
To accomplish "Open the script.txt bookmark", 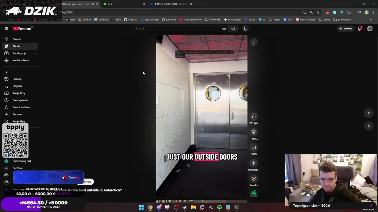I will [x=131, y=20].
